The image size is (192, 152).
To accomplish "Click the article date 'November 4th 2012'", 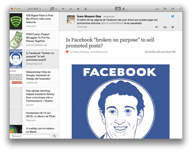I will pos(160,52).
